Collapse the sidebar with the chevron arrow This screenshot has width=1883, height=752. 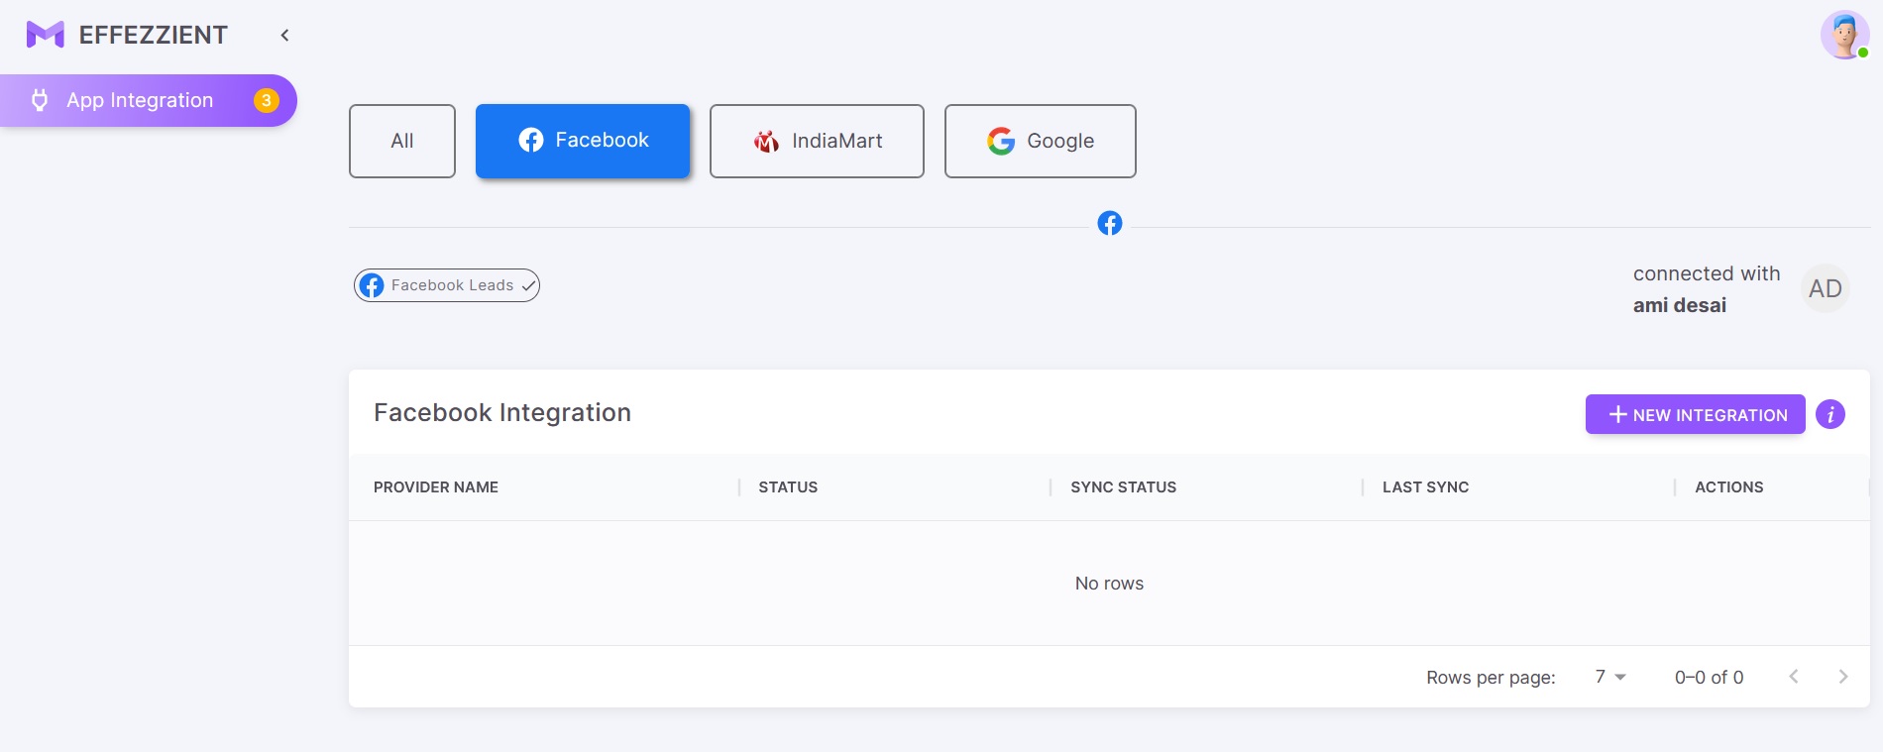tap(284, 36)
